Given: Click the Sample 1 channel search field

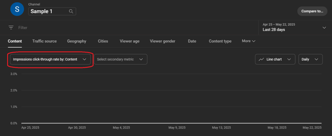Looking at the screenshot, I should (52, 11).
